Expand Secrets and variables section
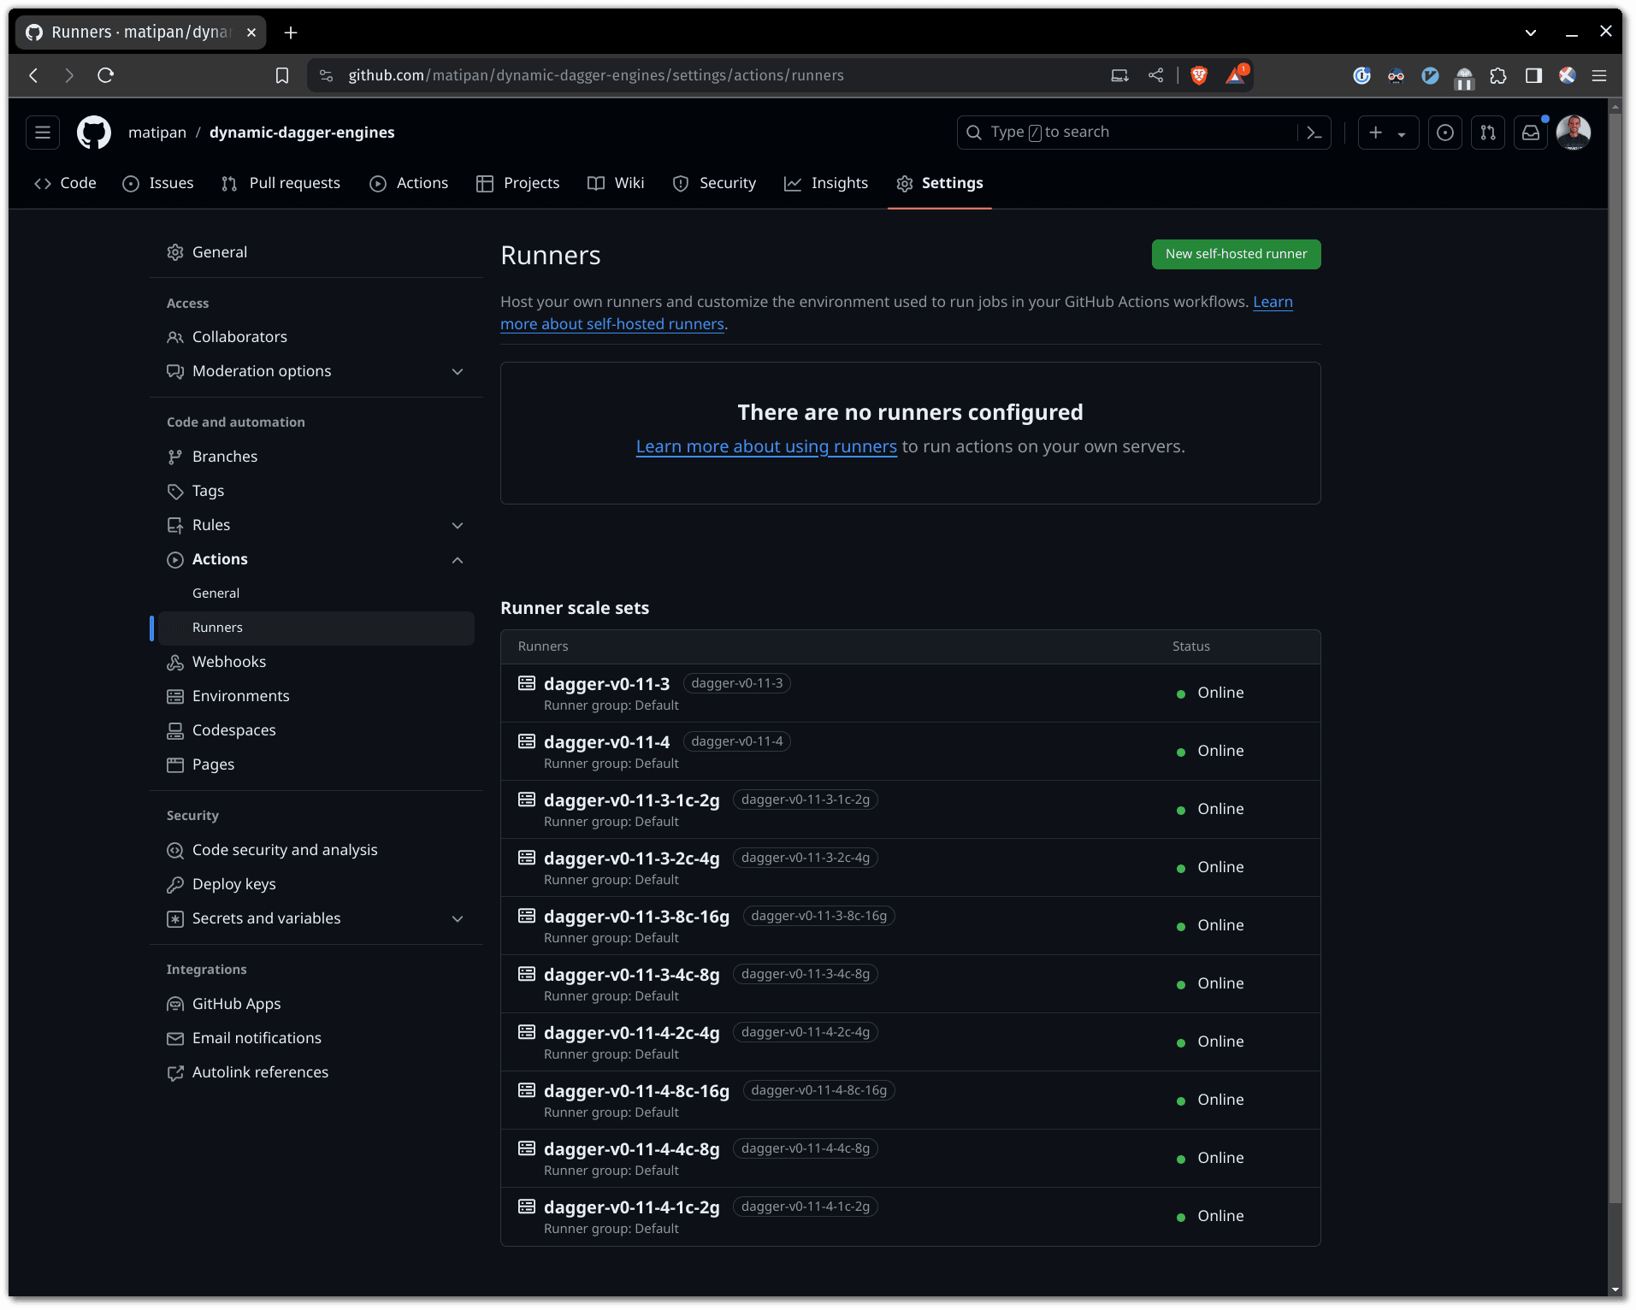The height and width of the screenshot is (1310, 1636). 458,918
